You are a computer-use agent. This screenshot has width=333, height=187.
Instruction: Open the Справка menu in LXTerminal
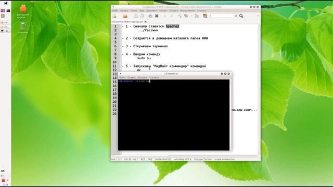[154, 77]
